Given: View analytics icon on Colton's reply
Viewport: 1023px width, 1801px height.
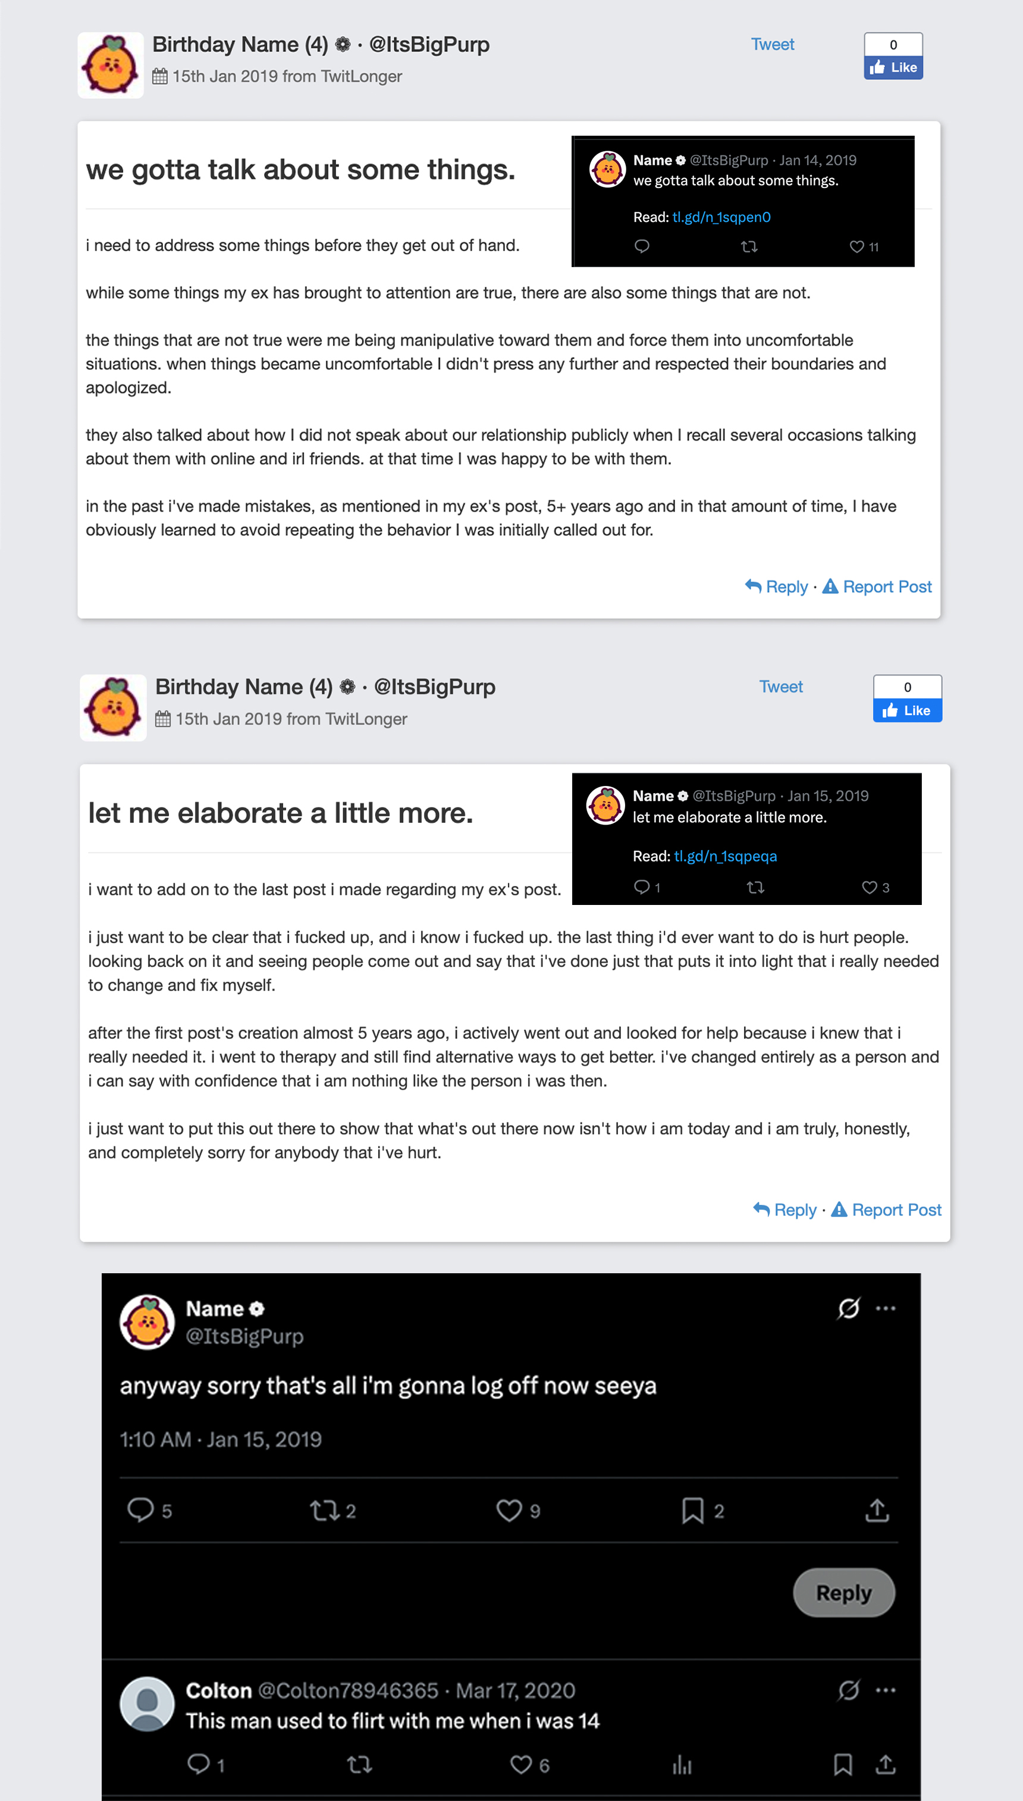Looking at the screenshot, I should pyautogui.click(x=682, y=1765).
